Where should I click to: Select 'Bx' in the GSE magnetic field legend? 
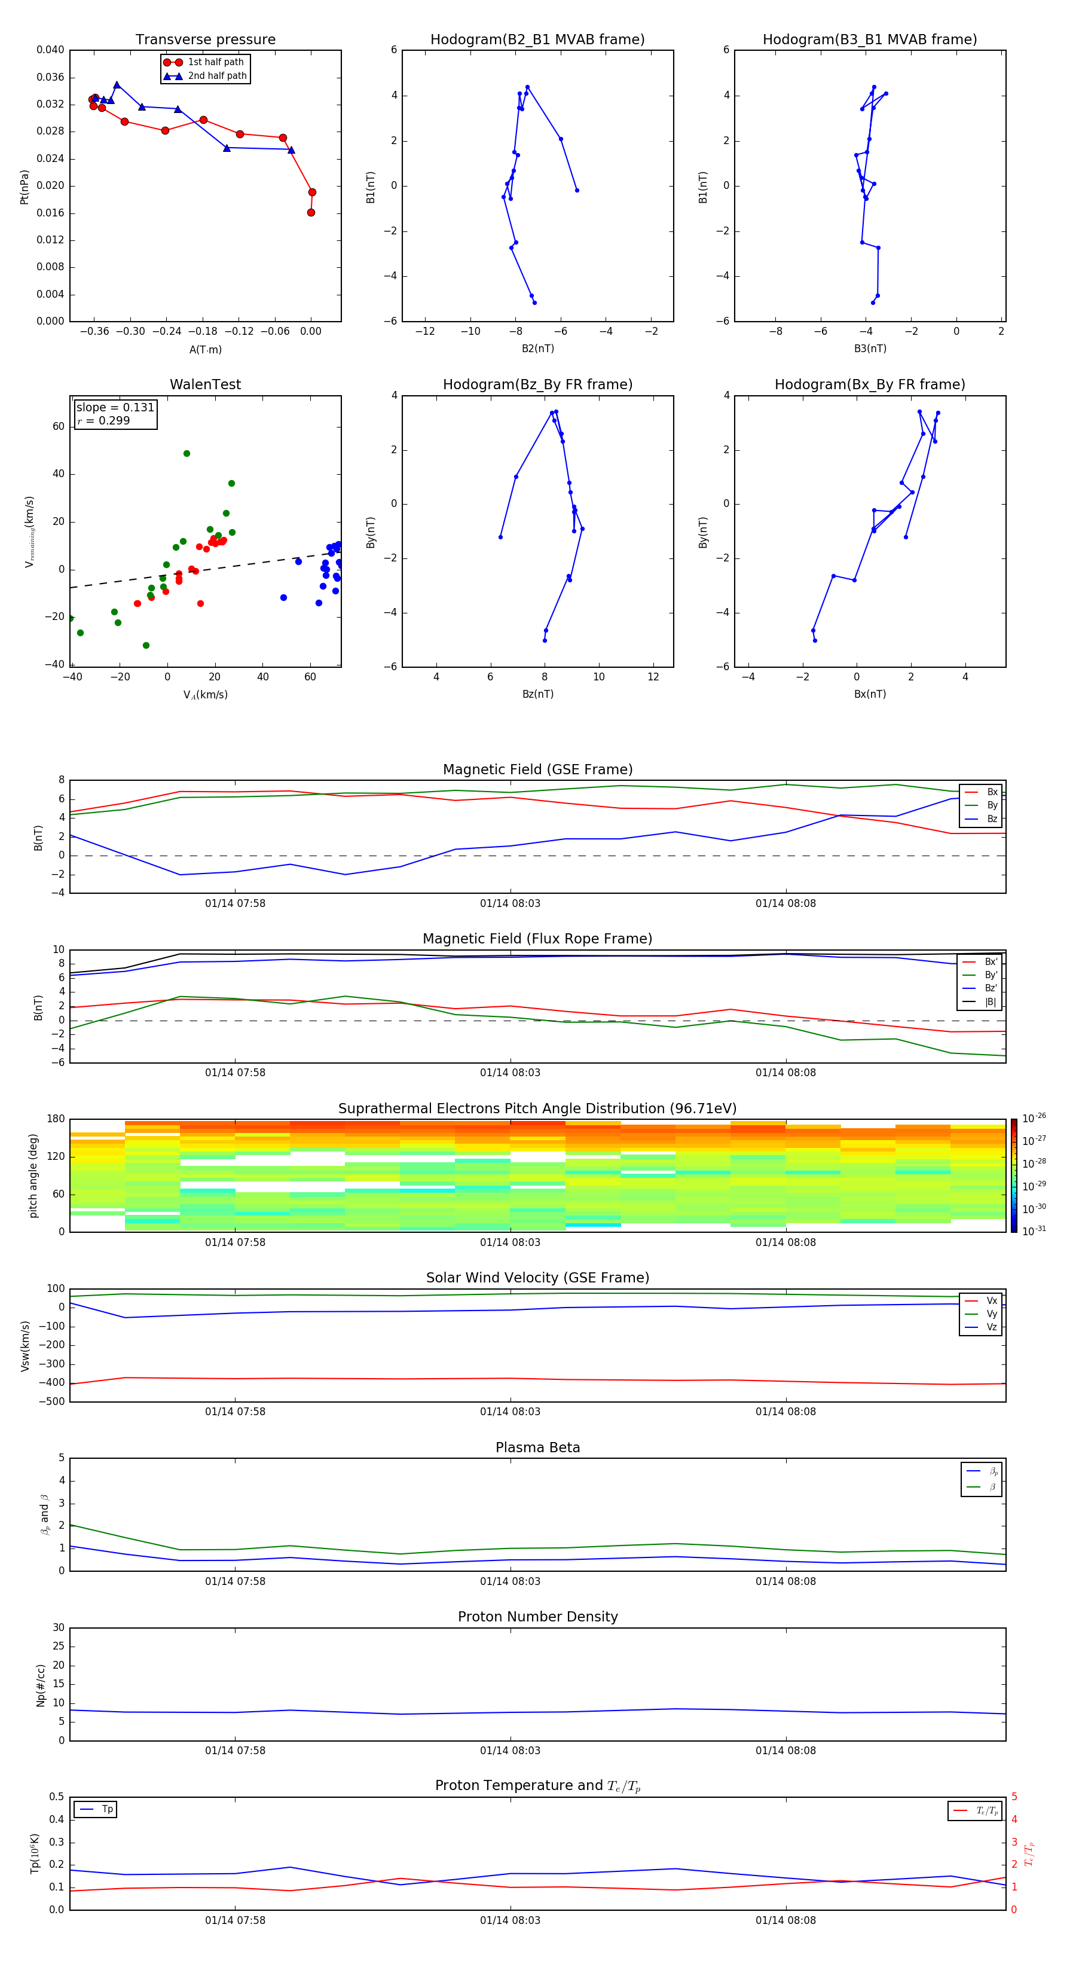[981, 792]
